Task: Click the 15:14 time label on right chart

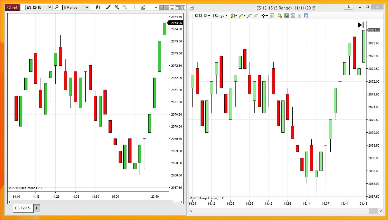Action: click(307, 204)
